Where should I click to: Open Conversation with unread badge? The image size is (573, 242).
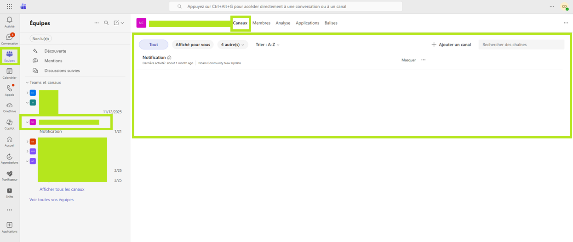[x=9, y=38]
